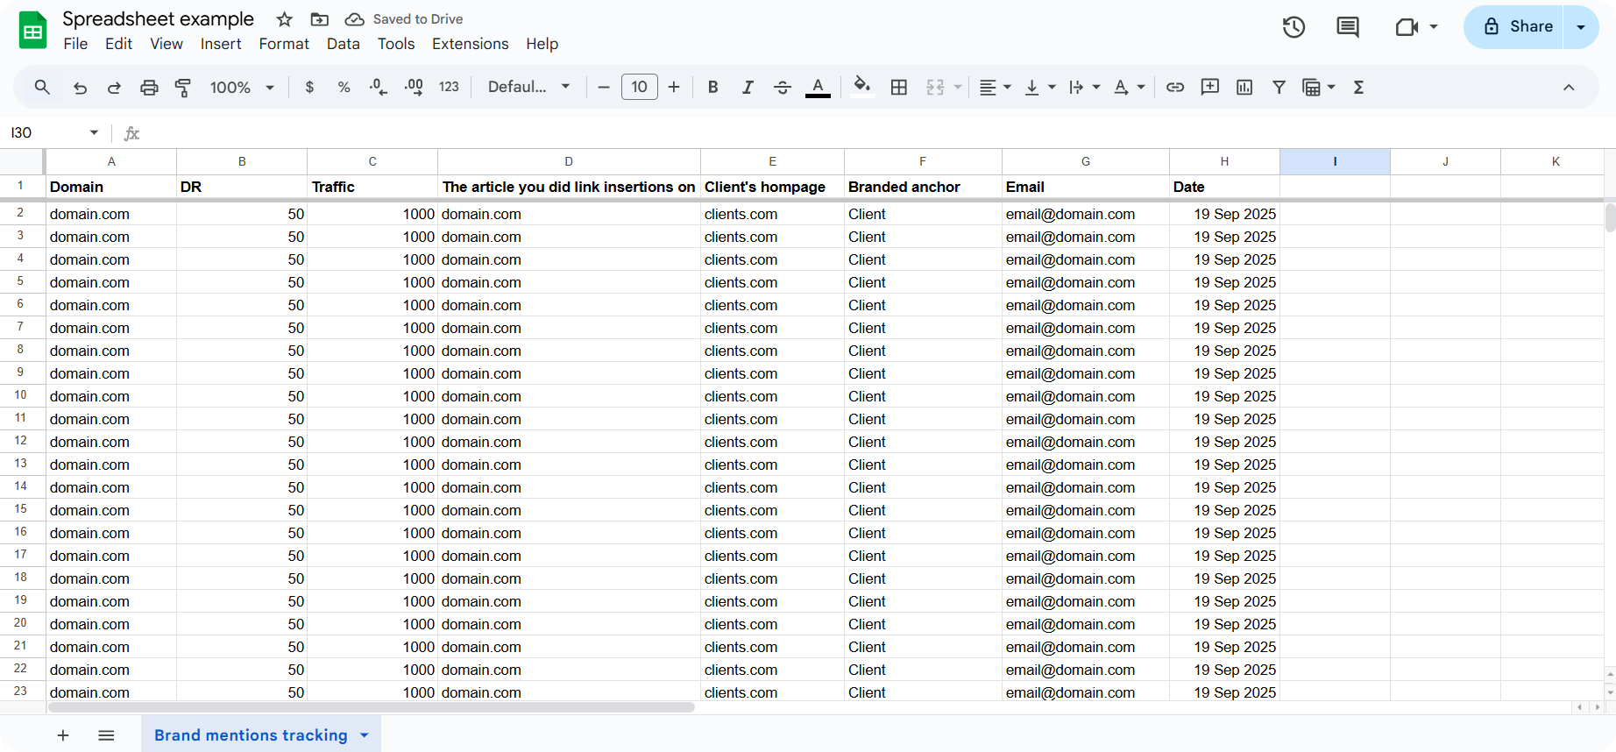The height and width of the screenshot is (752, 1616).
Task: Open the version history clock icon
Action: point(1294,27)
